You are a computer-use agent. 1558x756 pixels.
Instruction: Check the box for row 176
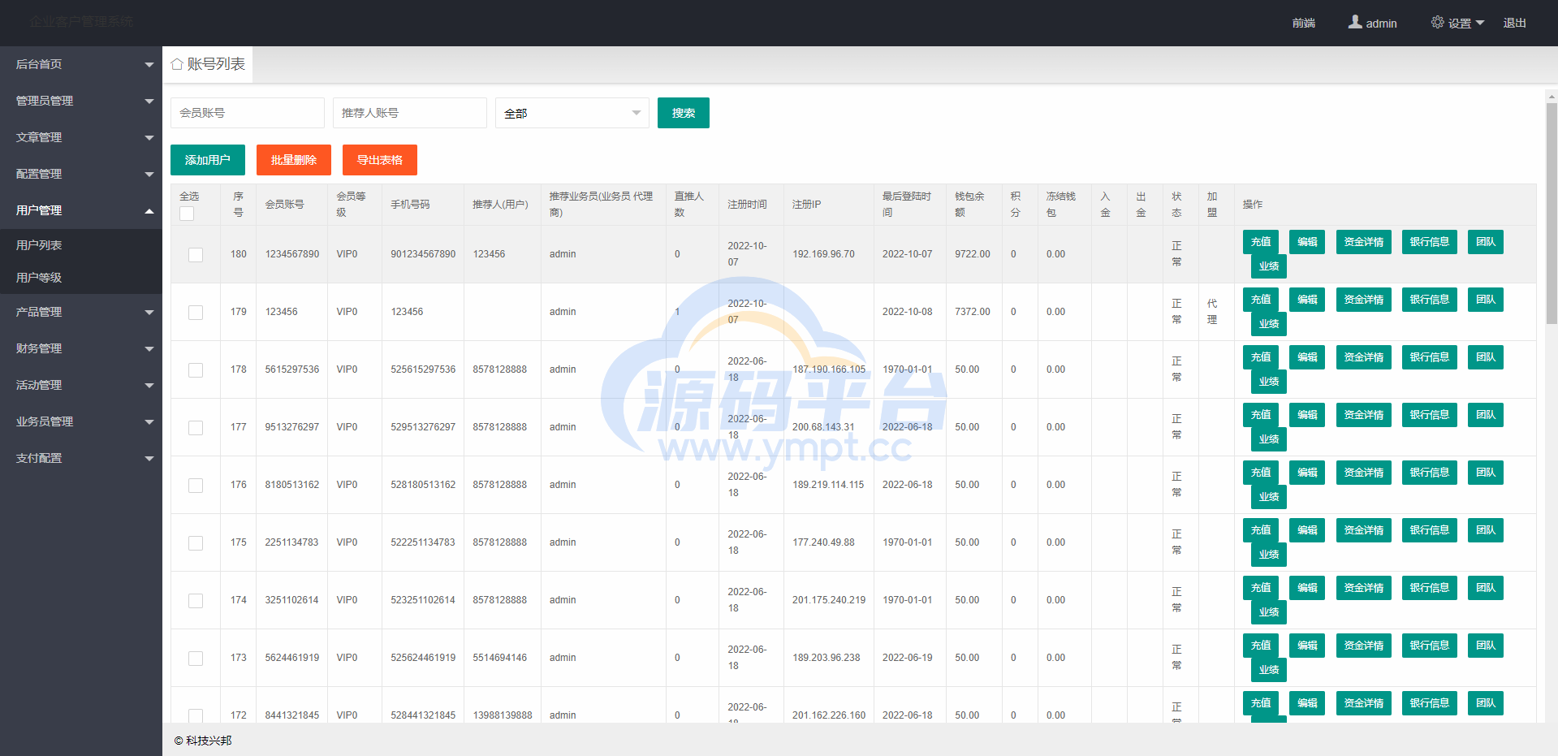pyautogui.click(x=196, y=486)
